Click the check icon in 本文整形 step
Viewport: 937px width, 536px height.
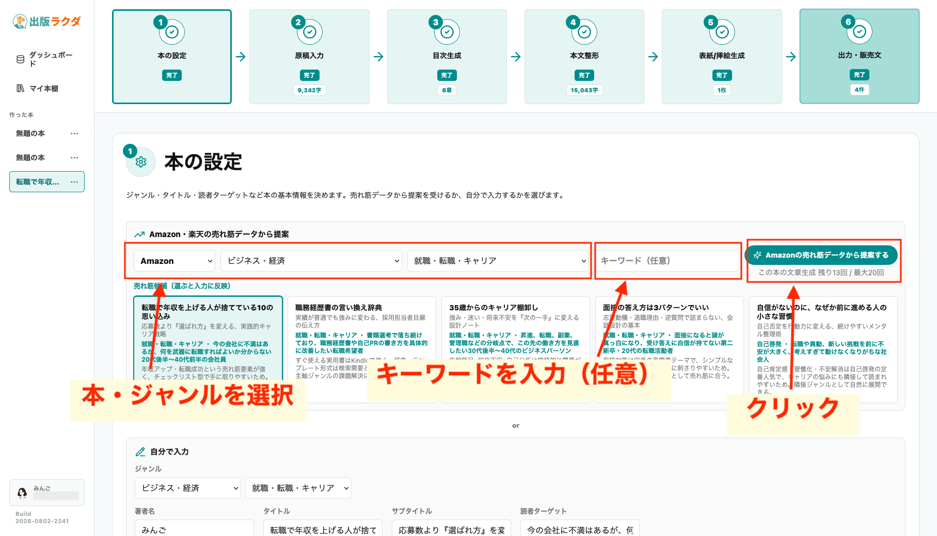(584, 32)
